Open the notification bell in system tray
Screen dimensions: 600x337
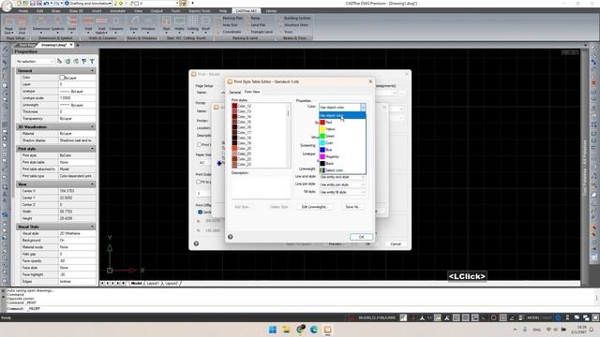coord(592,330)
